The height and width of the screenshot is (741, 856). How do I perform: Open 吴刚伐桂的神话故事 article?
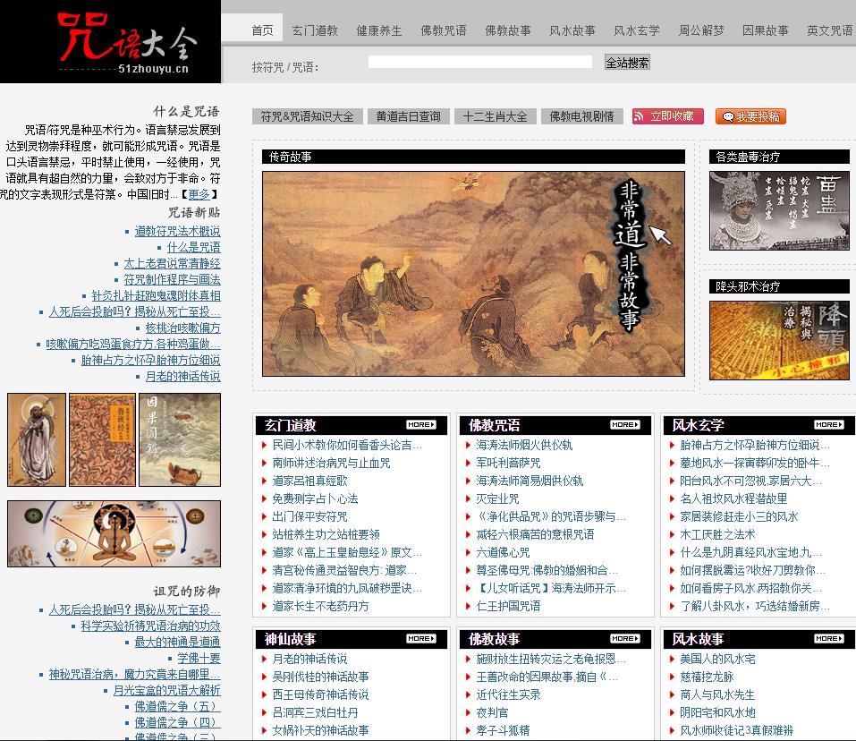coord(320,677)
